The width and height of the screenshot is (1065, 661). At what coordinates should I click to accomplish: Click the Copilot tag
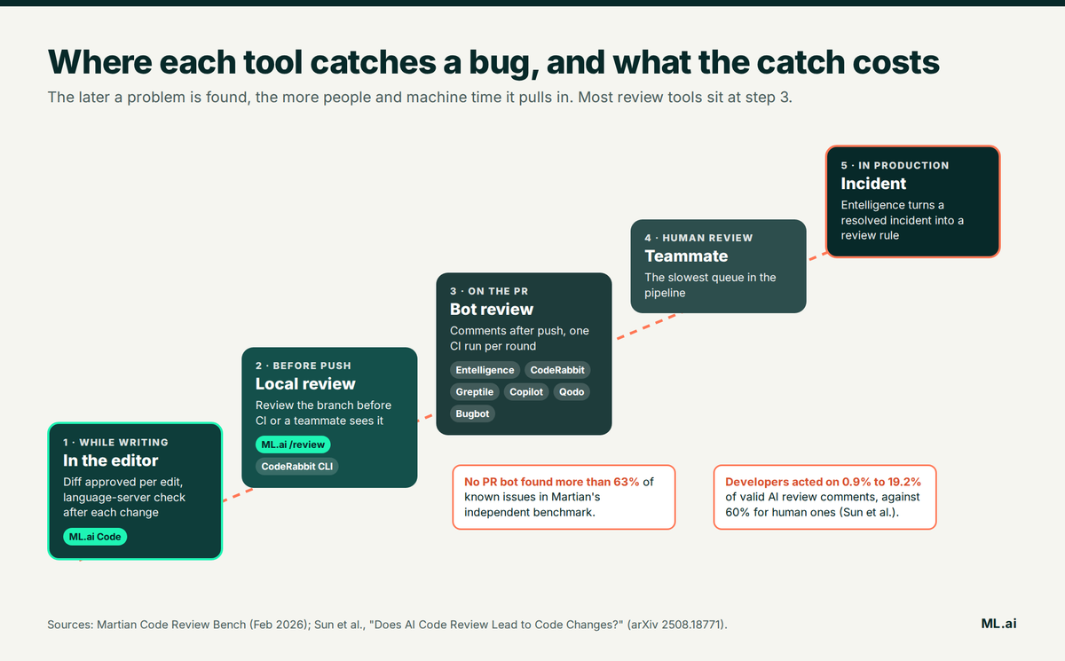pyautogui.click(x=526, y=391)
